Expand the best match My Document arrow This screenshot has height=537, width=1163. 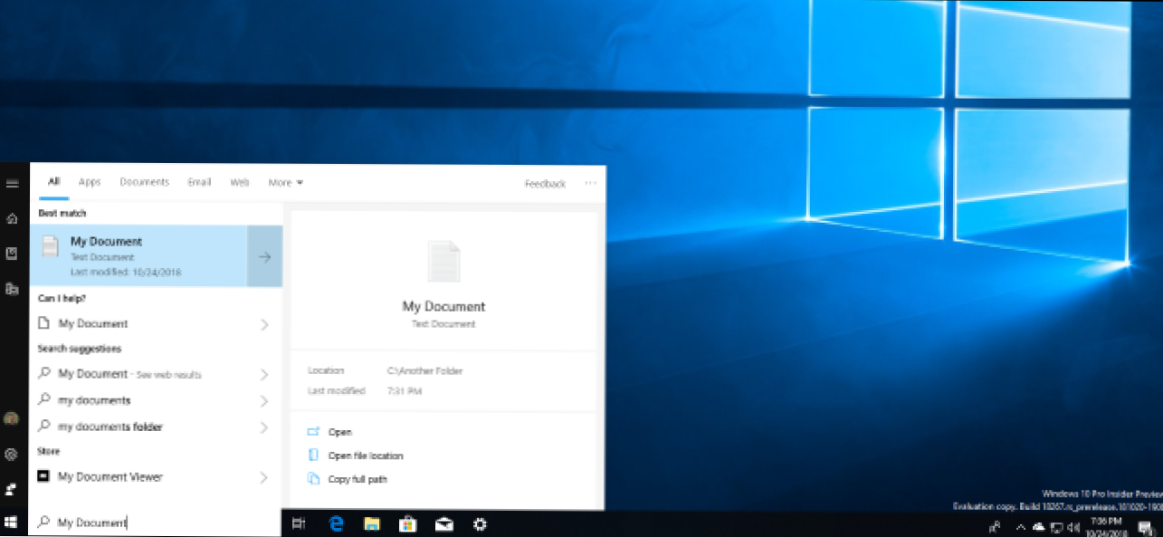pyautogui.click(x=264, y=257)
